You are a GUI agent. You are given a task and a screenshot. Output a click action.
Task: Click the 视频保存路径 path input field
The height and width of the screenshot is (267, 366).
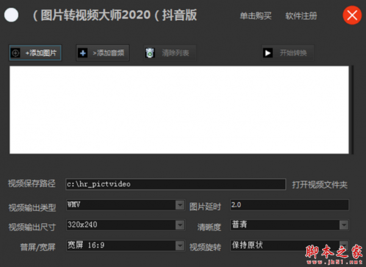176,184
